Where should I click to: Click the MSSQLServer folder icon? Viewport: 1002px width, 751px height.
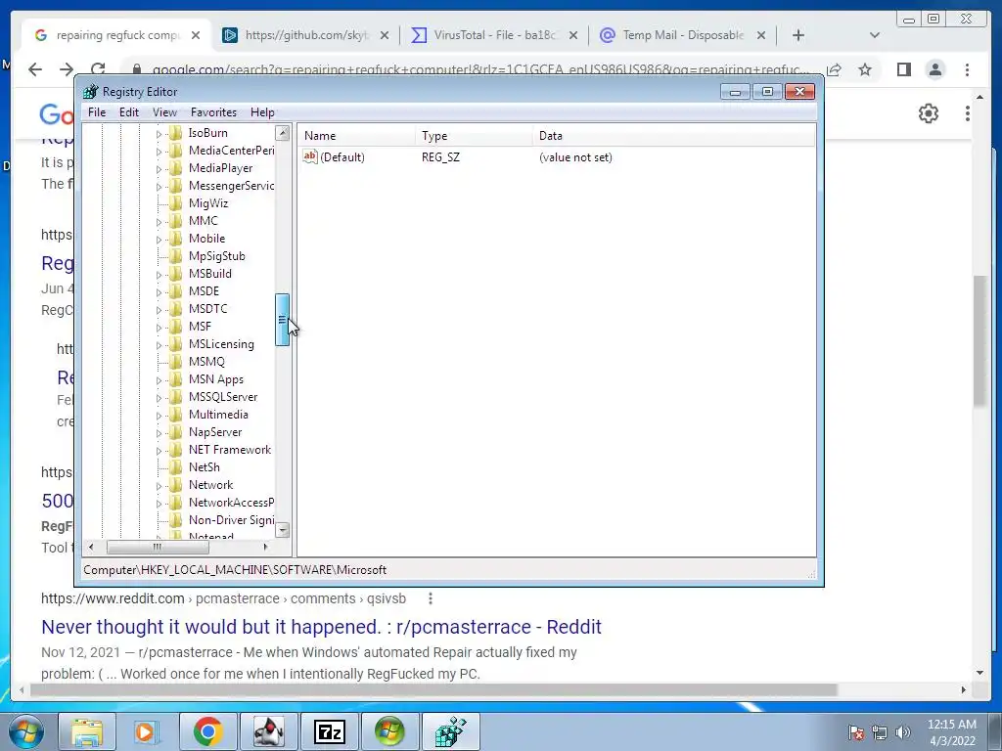(176, 397)
